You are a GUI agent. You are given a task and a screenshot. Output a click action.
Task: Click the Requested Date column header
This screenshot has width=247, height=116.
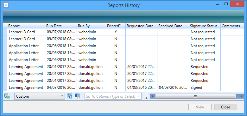point(141,26)
